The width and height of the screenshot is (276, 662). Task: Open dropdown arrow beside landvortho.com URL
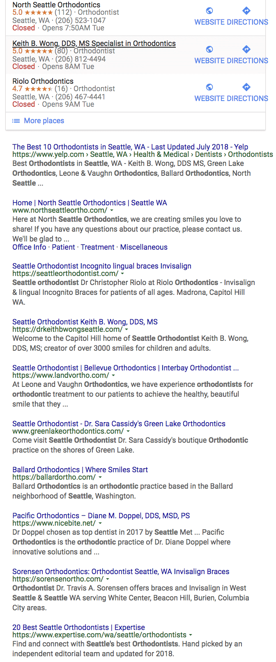[113, 375]
